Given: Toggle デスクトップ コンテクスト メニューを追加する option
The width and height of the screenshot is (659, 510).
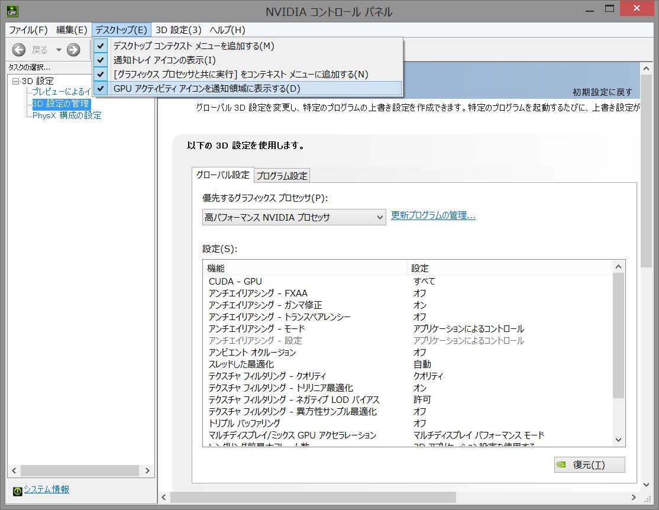Looking at the screenshot, I should click(247, 46).
